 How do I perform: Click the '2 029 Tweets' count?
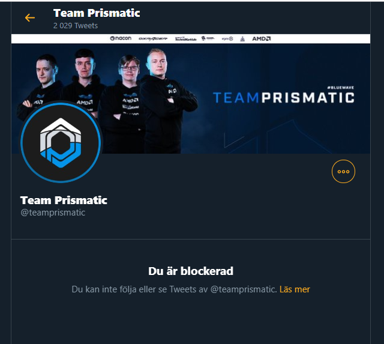pyautogui.click(x=76, y=25)
